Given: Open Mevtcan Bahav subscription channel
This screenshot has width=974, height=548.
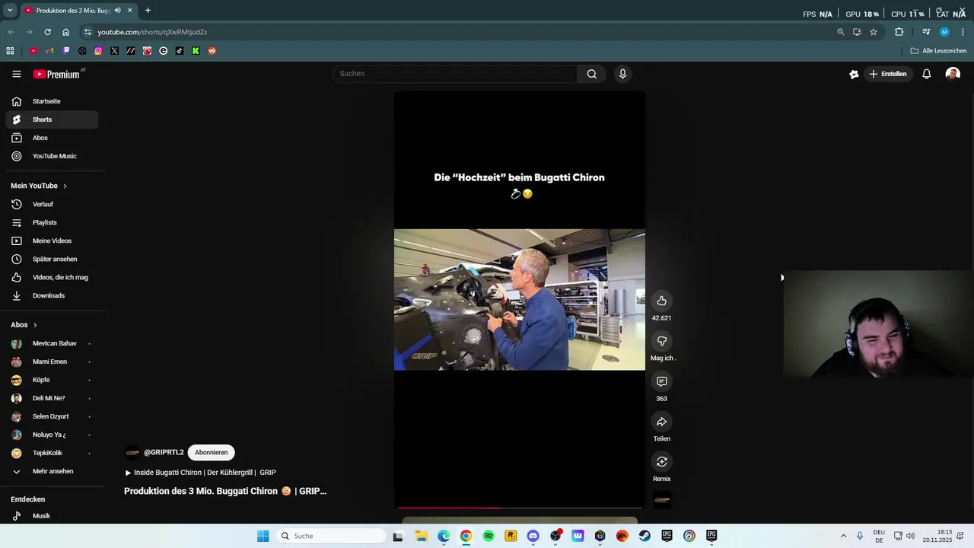Looking at the screenshot, I should [52, 343].
